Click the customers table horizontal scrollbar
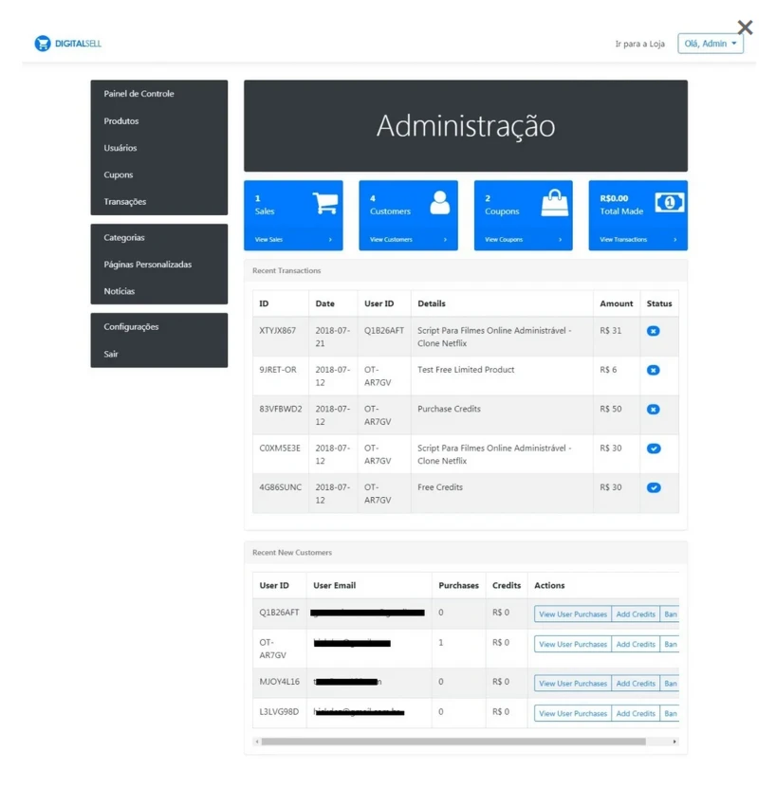Image resolution: width=776 pixels, height=788 pixels. coord(453,742)
